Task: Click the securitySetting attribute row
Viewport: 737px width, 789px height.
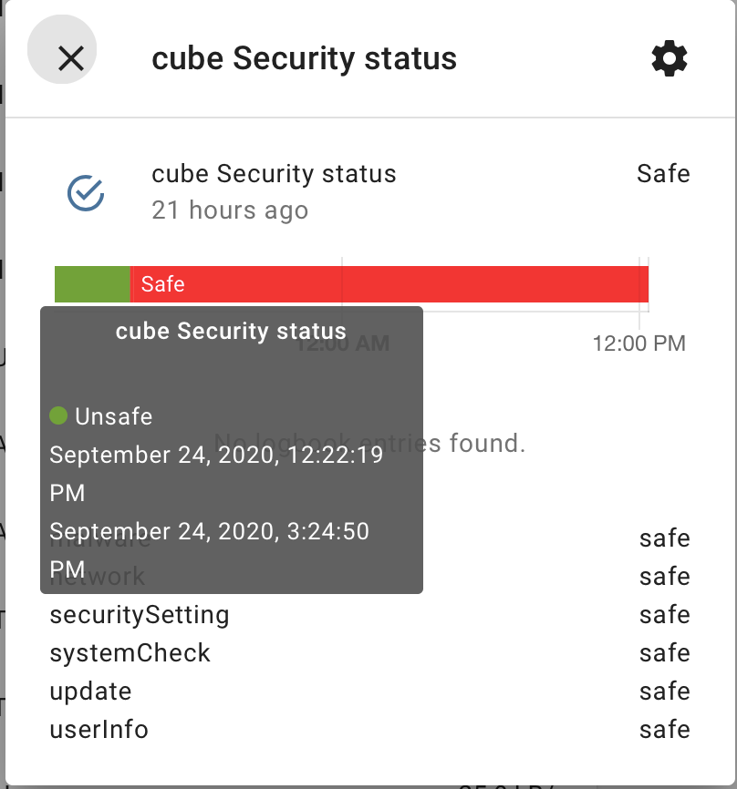Action: (139, 615)
